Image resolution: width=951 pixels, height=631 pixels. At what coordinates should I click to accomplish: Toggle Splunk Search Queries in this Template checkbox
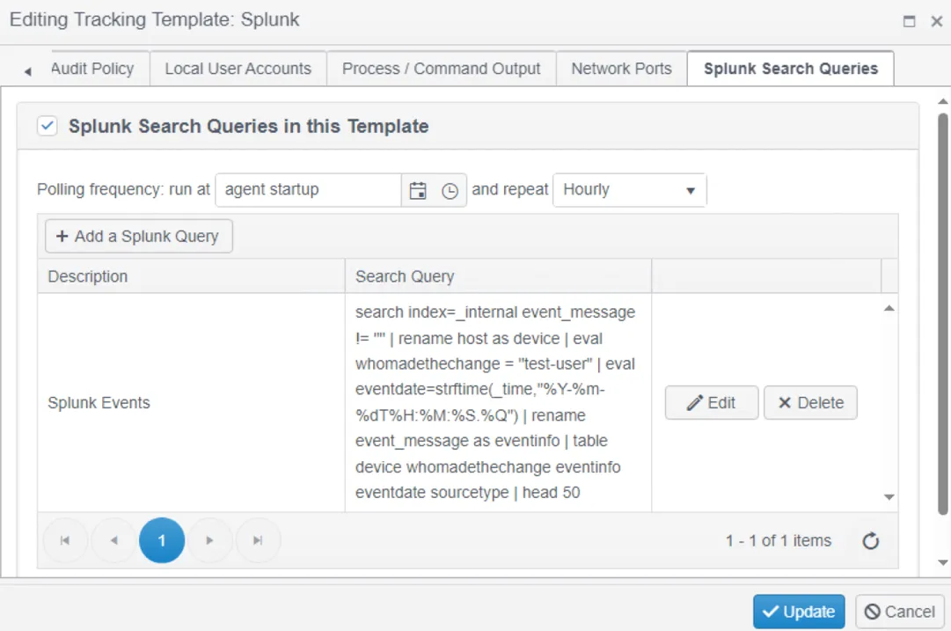click(x=48, y=126)
